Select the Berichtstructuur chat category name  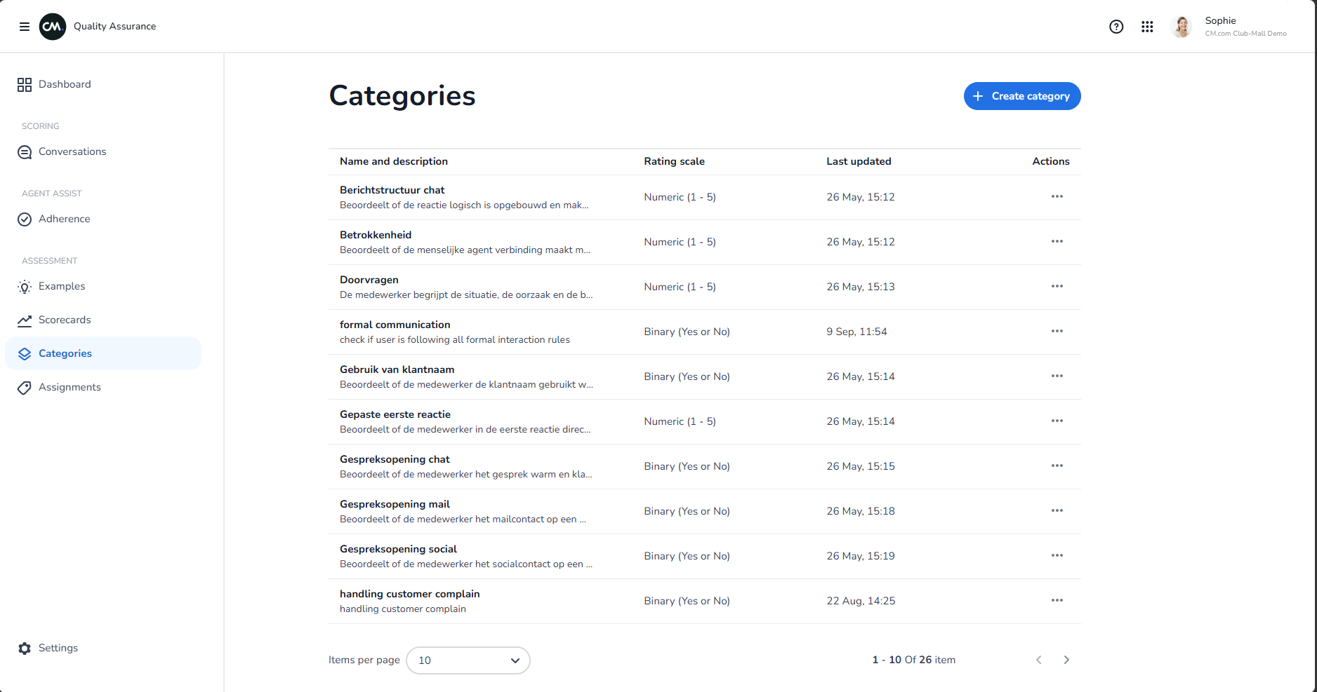(x=392, y=190)
